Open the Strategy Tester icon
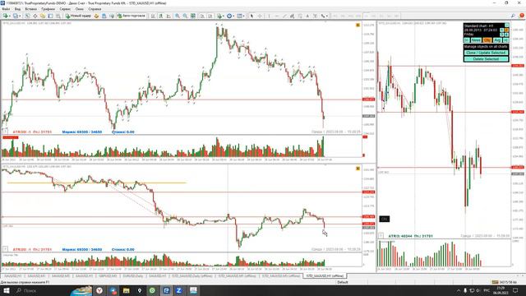 (58, 16)
